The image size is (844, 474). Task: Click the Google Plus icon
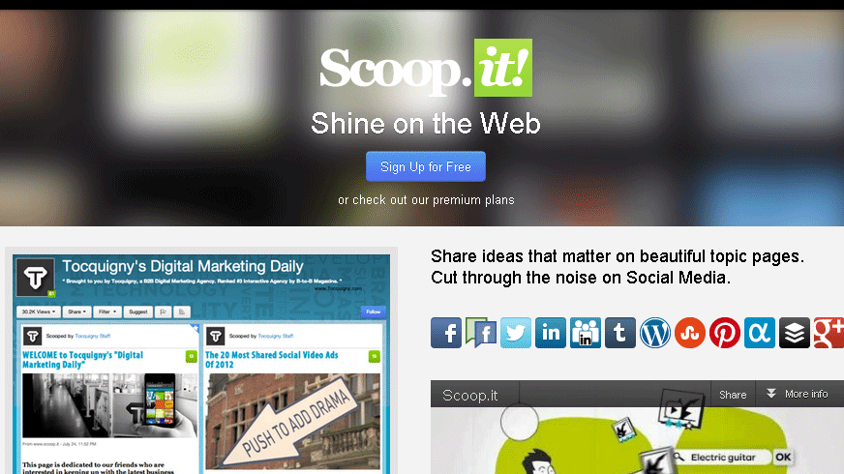(x=829, y=333)
